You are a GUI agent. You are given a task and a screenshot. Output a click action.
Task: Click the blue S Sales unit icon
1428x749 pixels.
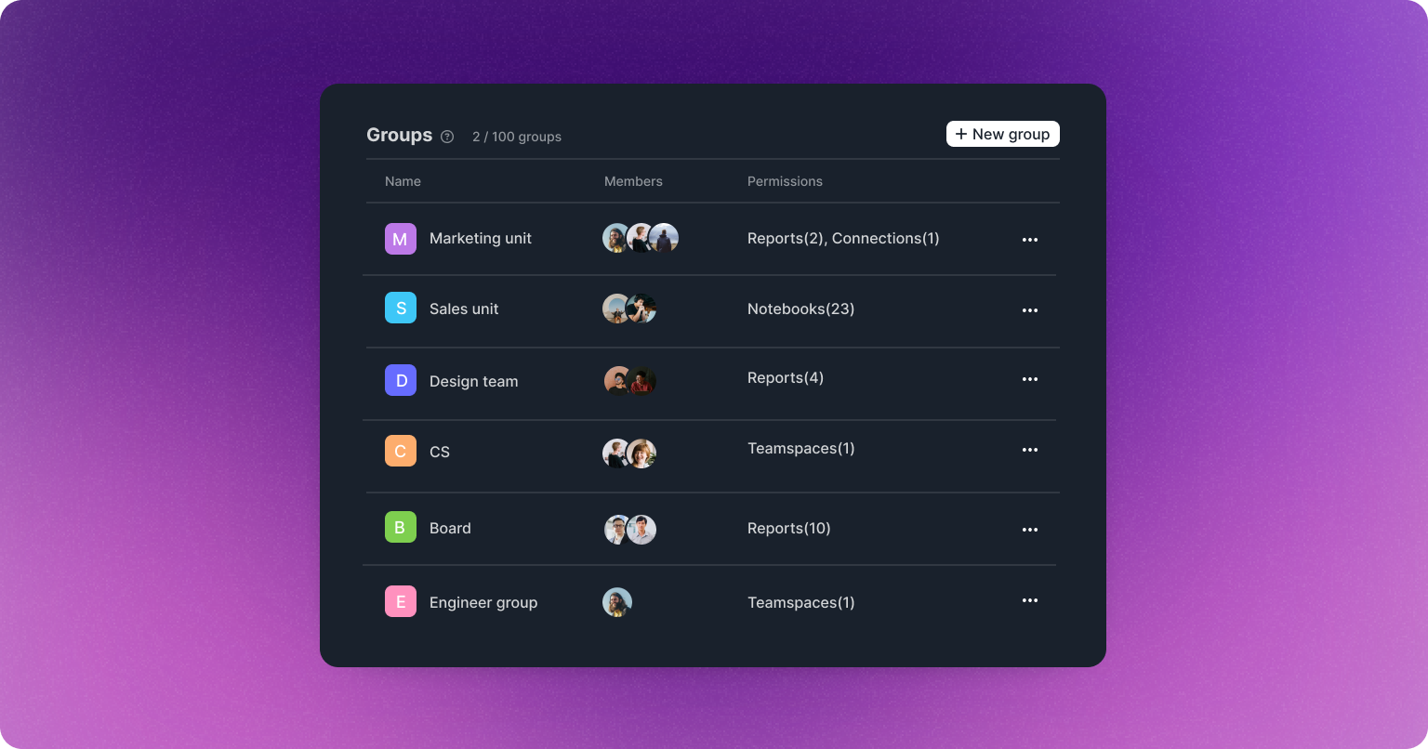point(401,309)
